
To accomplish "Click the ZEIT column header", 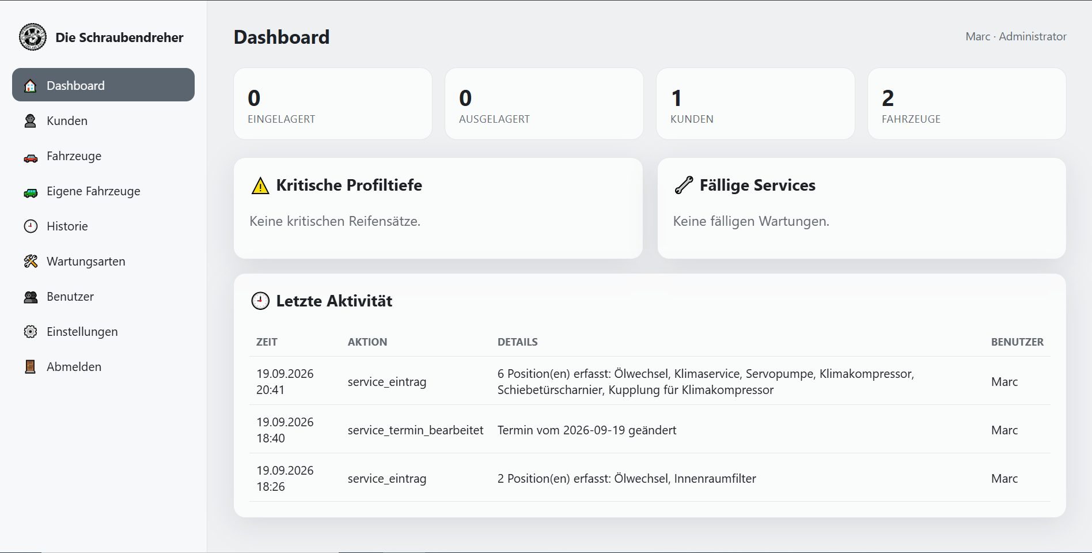I will click(x=267, y=342).
